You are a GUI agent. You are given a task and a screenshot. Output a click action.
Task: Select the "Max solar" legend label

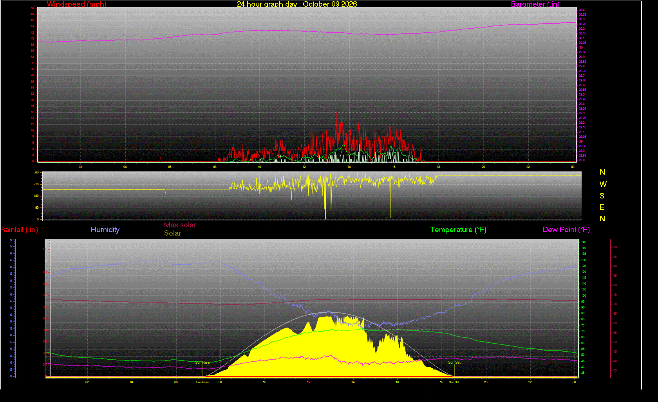(180, 225)
